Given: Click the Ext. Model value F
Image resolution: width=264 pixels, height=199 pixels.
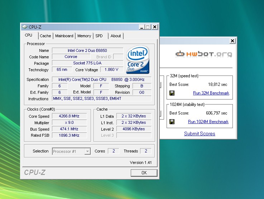Looking at the screenshot, I should [101, 92].
